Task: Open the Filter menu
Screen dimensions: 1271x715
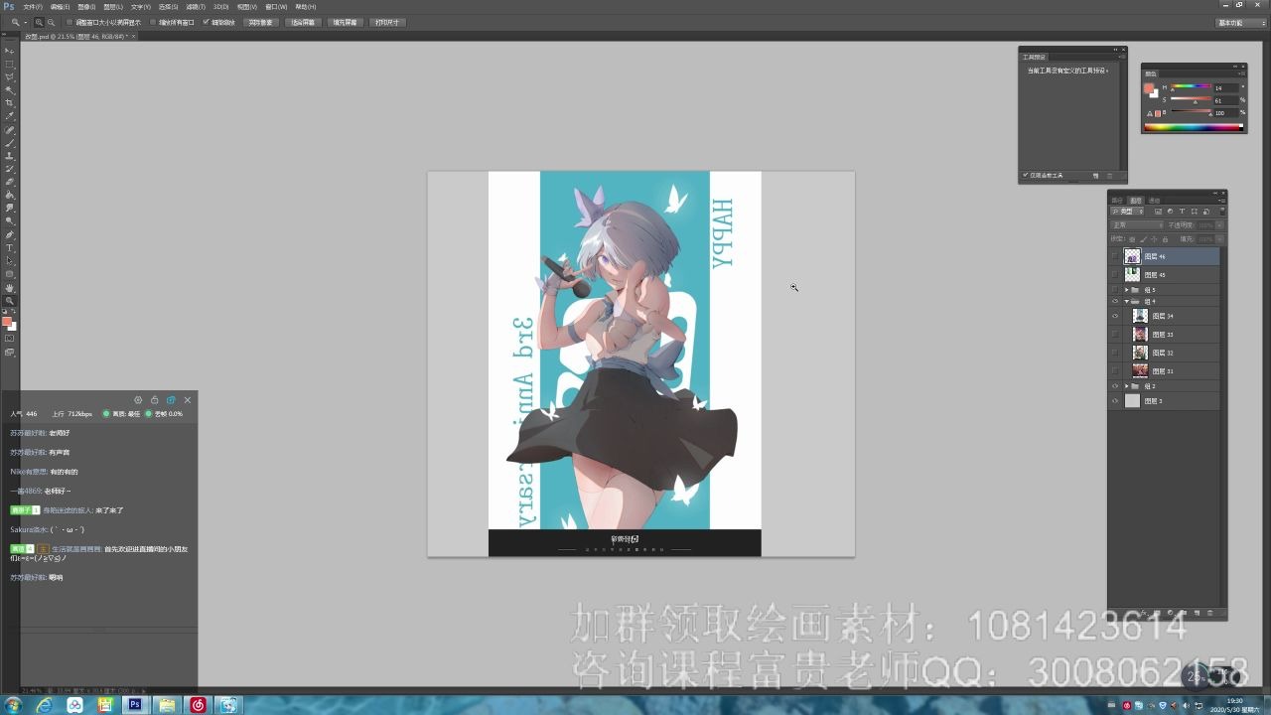Action: pos(195,7)
